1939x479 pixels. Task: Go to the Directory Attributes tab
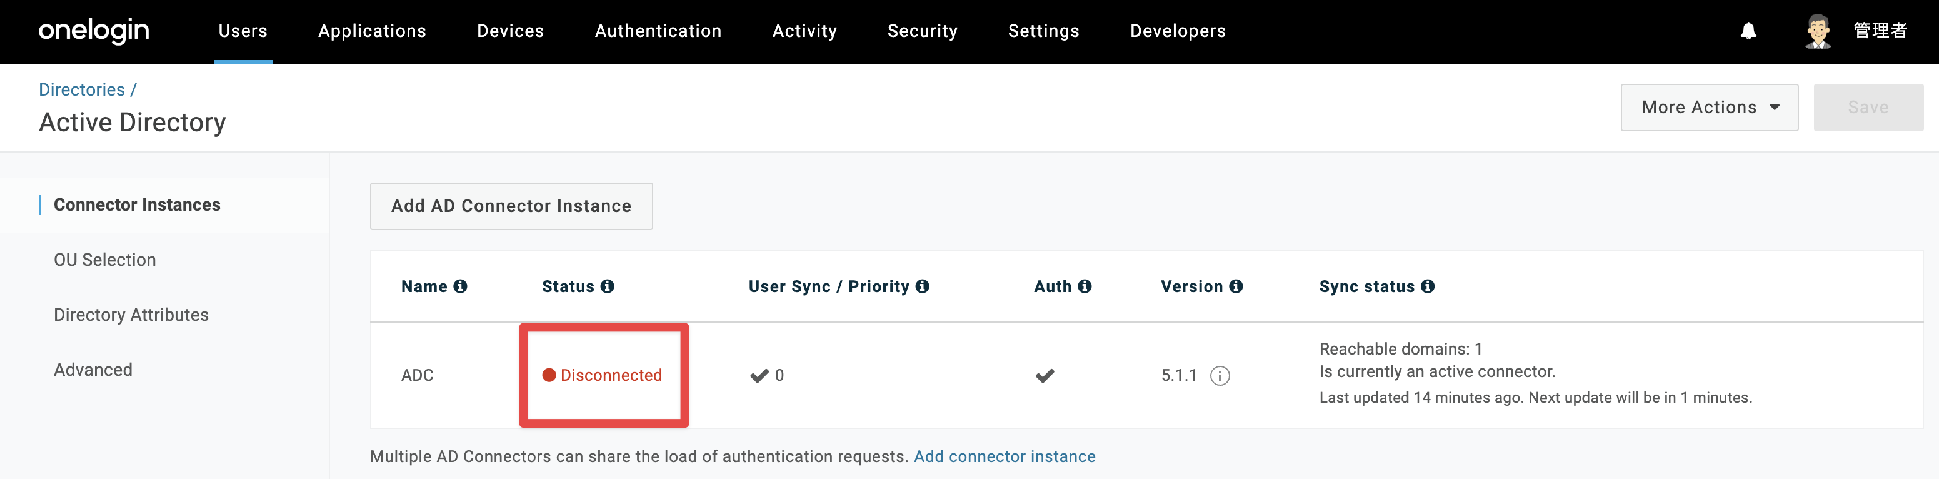pyautogui.click(x=131, y=315)
